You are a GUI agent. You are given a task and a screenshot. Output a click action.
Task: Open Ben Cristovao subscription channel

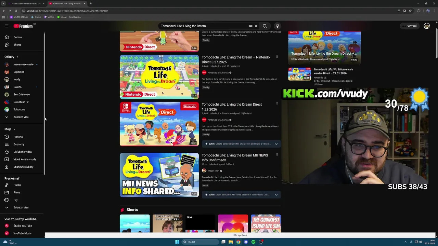click(x=22, y=94)
